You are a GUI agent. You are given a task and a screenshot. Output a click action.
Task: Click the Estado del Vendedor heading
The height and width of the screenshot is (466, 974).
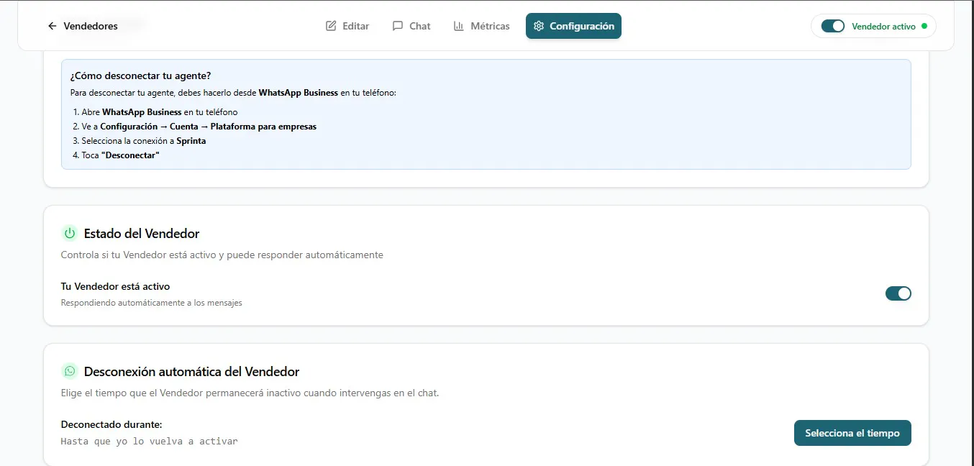(142, 233)
